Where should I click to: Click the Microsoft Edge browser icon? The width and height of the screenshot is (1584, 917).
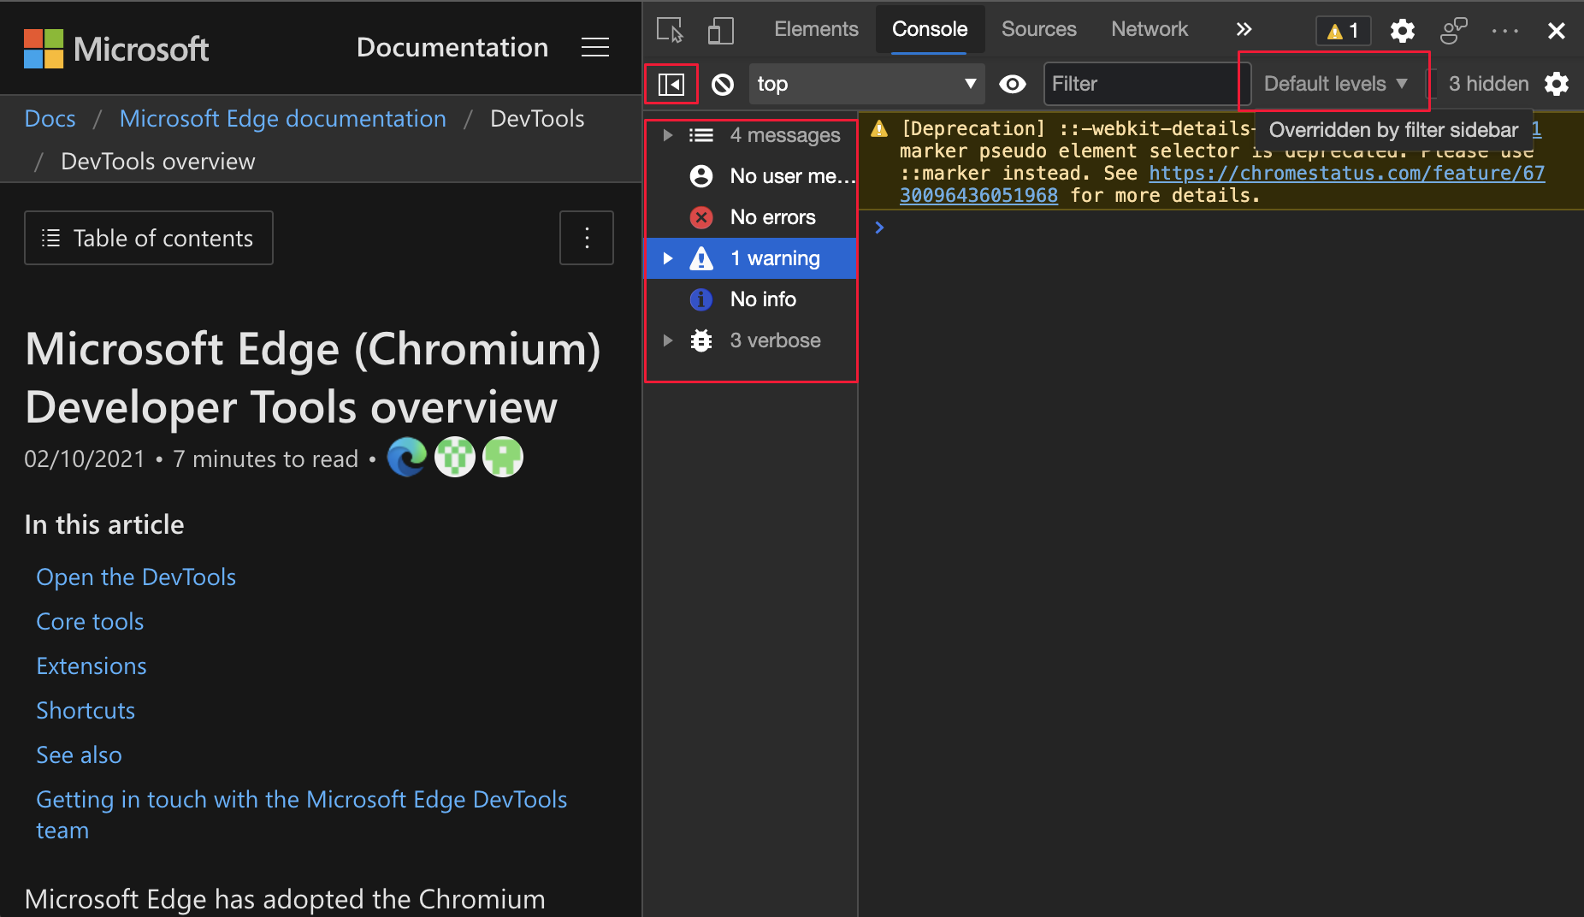click(x=406, y=457)
